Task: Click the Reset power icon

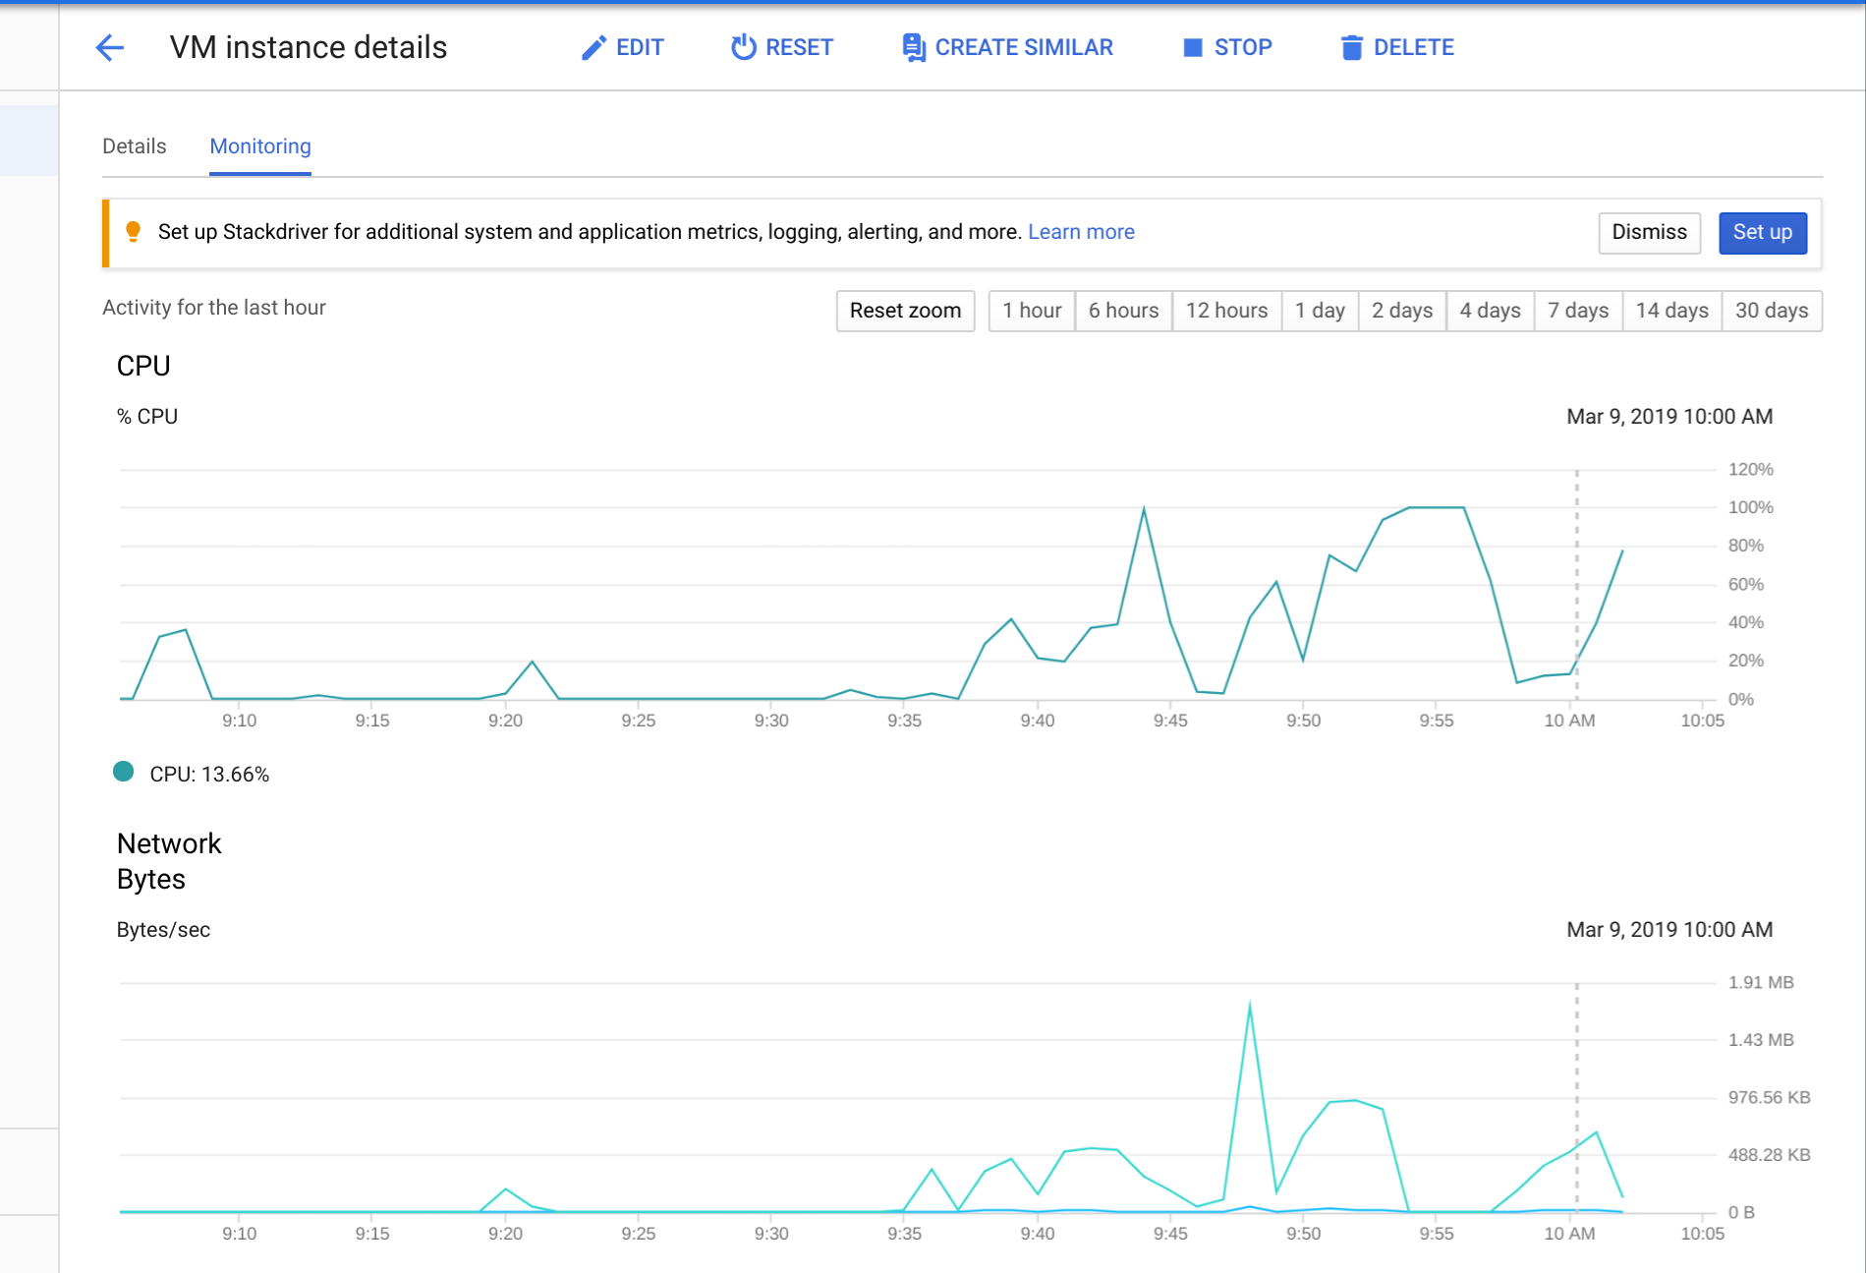Action: tap(744, 47)
